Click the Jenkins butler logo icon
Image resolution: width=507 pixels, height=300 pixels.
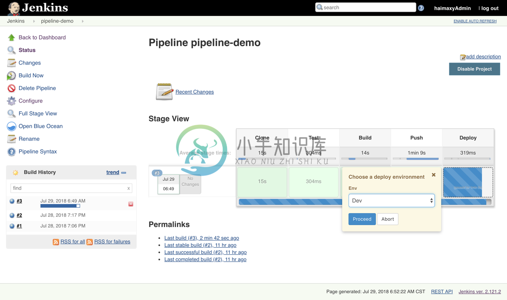pos(14,8)
